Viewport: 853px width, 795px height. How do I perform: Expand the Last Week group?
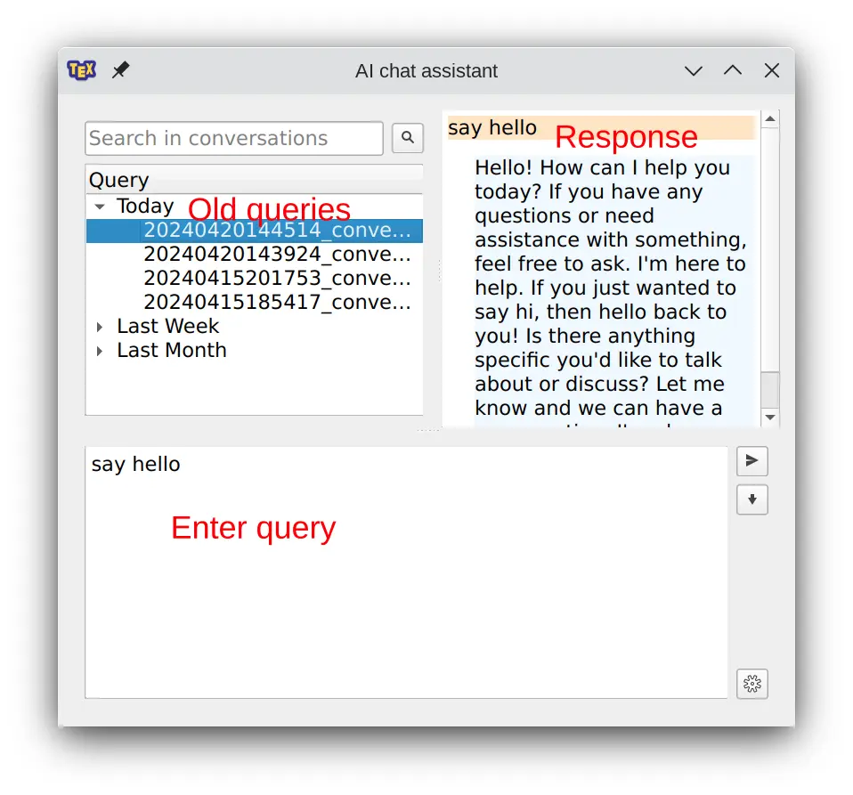click(100, 327)
